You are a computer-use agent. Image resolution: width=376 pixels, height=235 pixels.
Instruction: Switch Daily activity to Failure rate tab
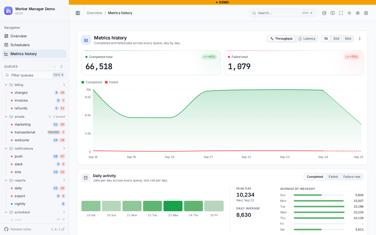point(351,177)
